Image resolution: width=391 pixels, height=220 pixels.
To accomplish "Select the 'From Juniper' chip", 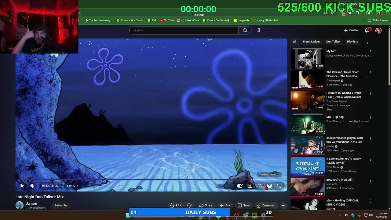I will 311,42.
